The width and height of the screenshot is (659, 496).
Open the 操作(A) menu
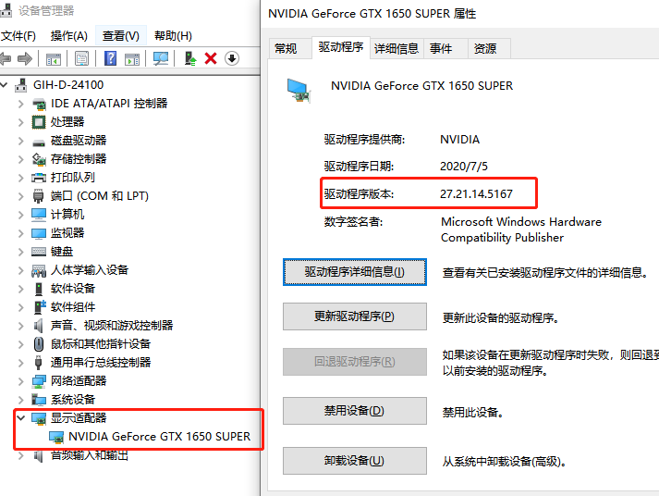(69, 36)
